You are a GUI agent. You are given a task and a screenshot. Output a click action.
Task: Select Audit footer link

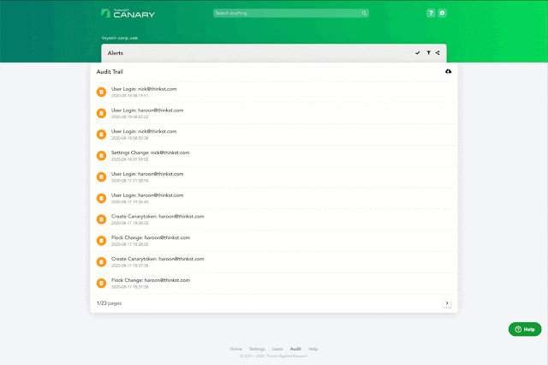(295, 349)
